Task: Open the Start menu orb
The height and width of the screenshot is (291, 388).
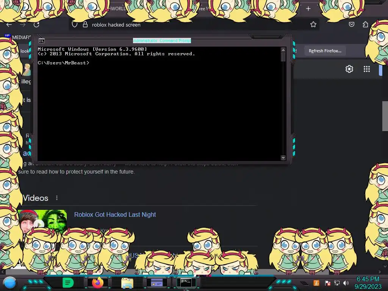Action: 10,283
